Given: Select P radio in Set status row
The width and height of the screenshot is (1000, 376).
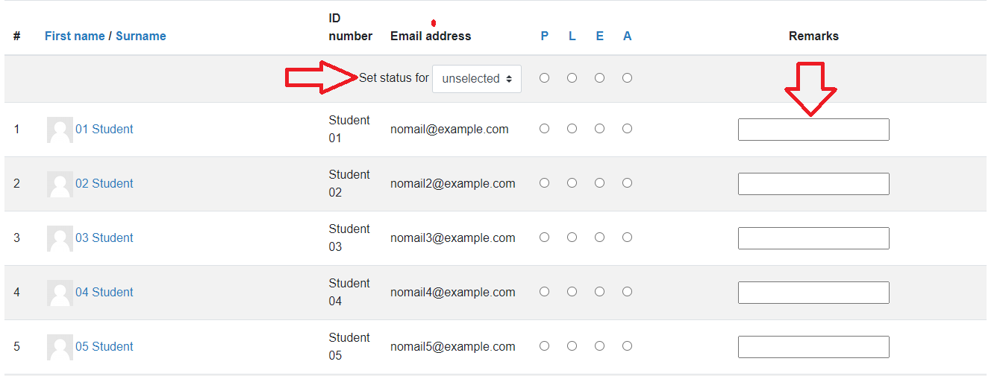Looking at the screenshot, I should 544,77.
